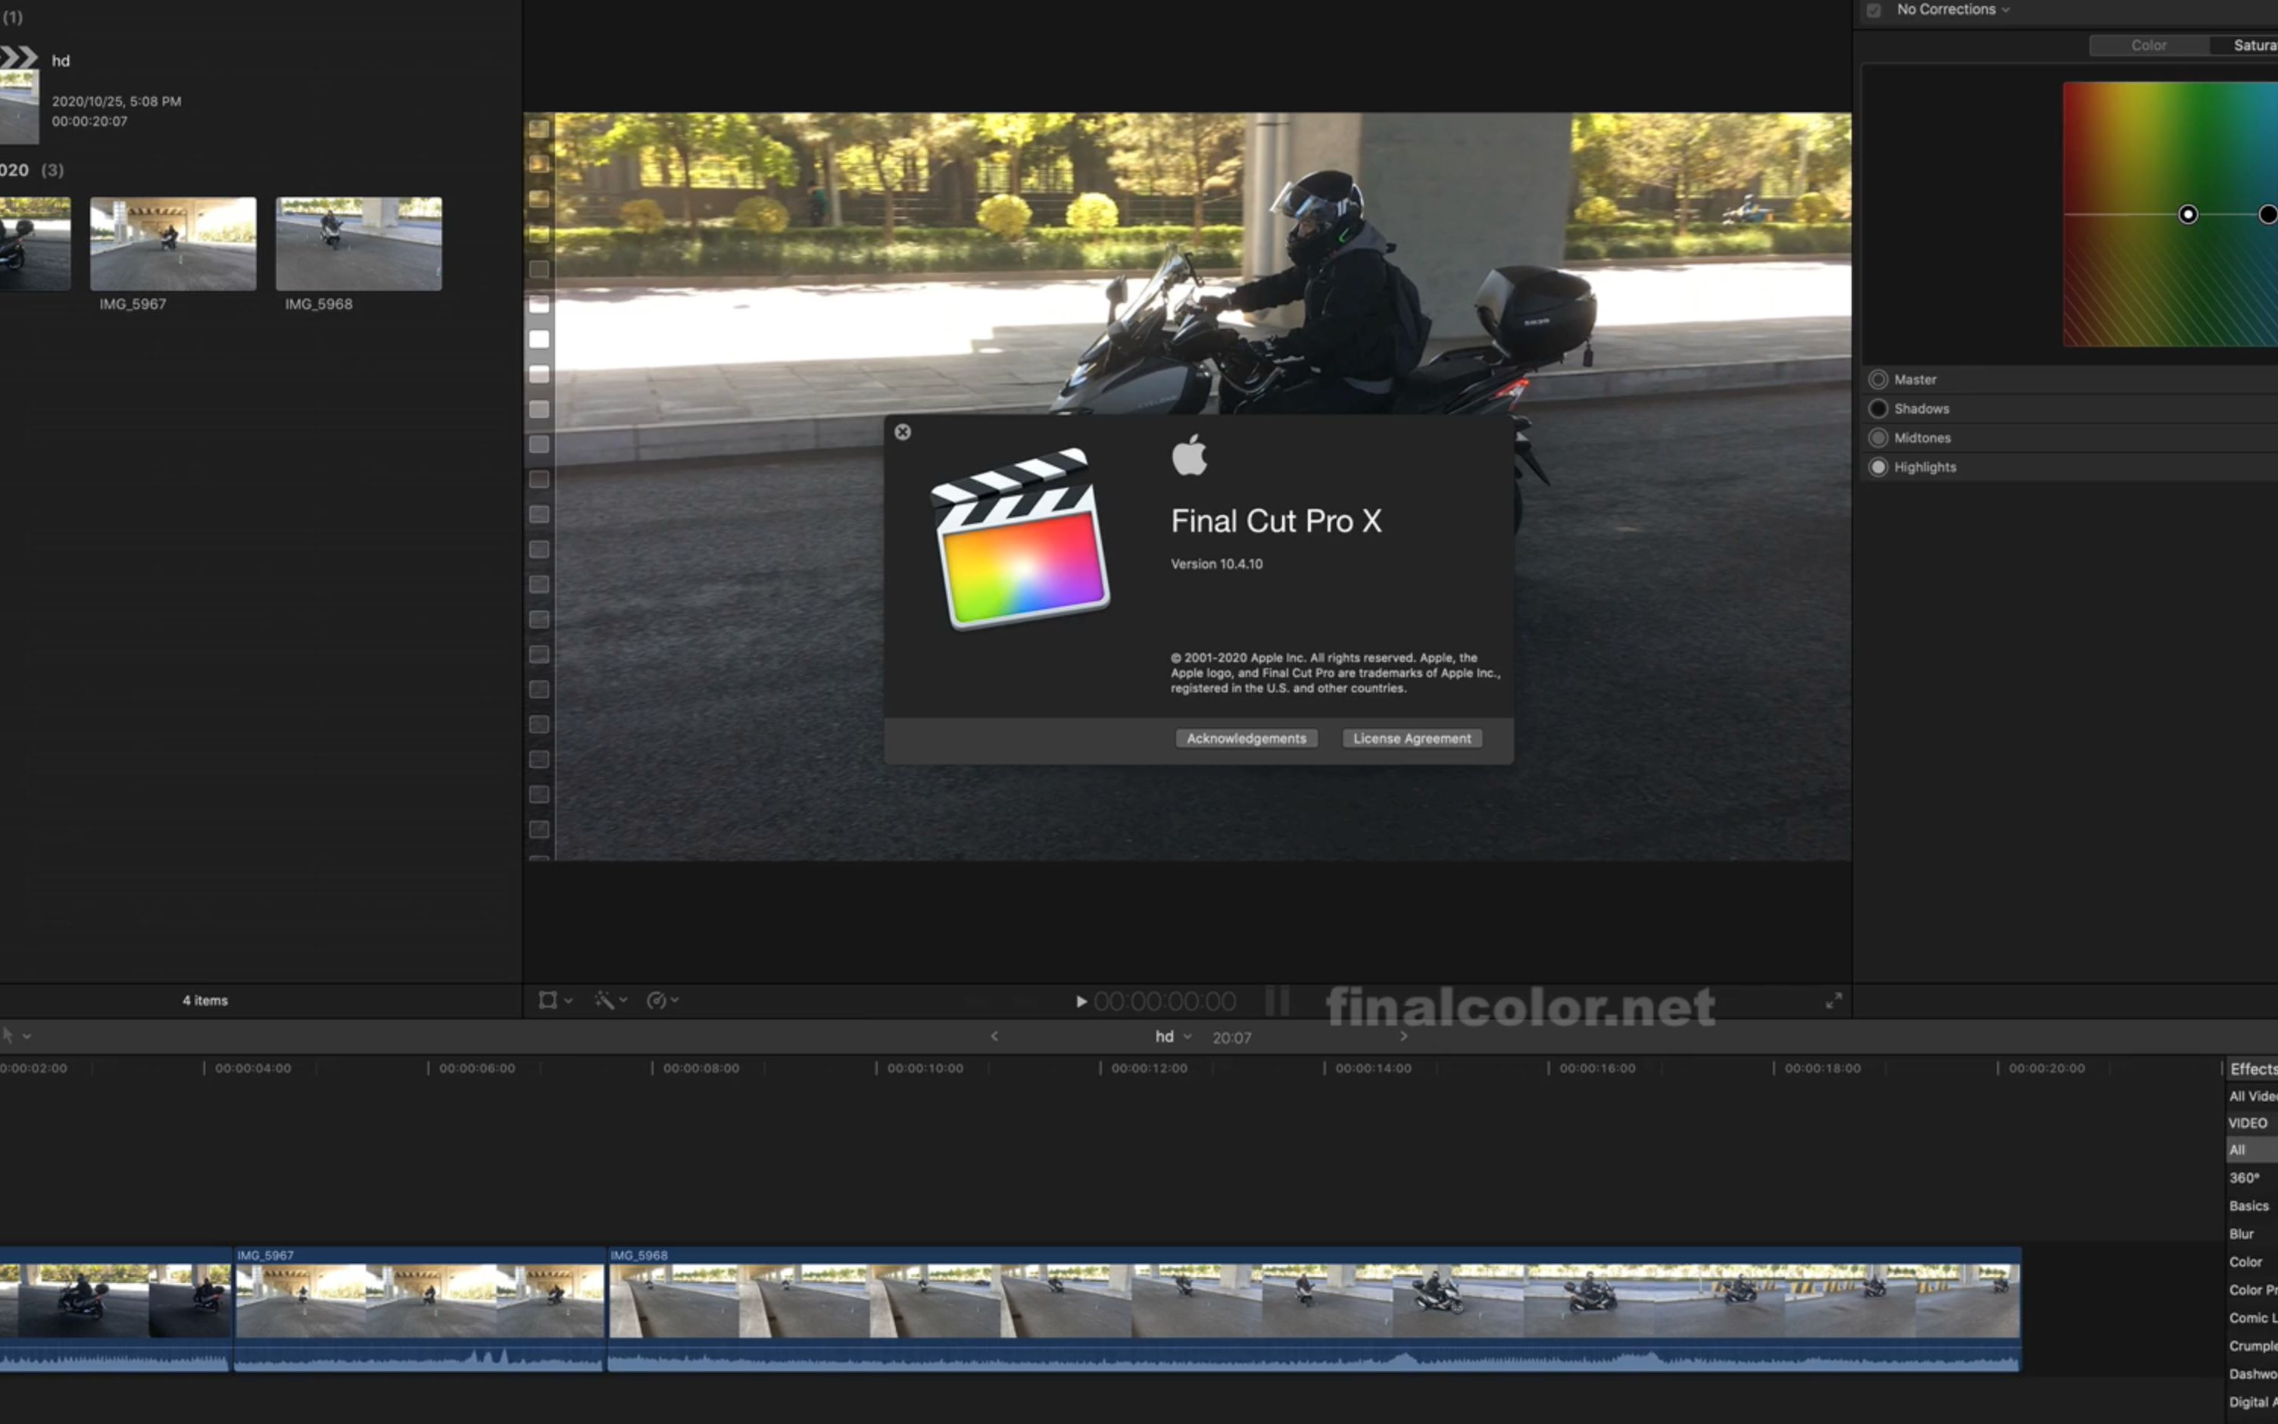2278x1424 pixels.
Task: Click the timeline history forward arrow
Action: pos(1403,1036)
